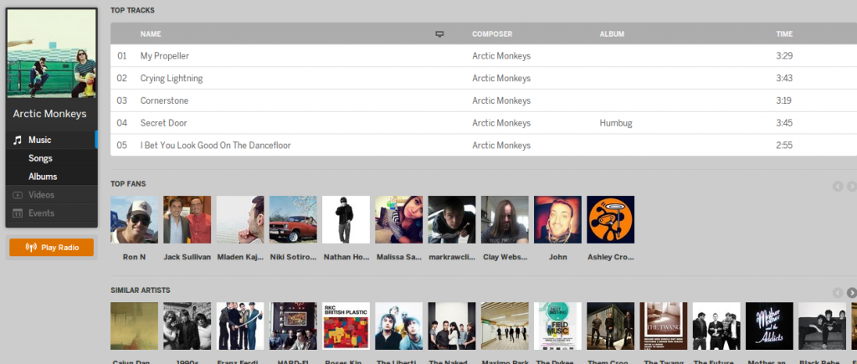Open similar artist Maximo Park thumbnail
Screen dimensions: 857x364
(x=505, y=326)
